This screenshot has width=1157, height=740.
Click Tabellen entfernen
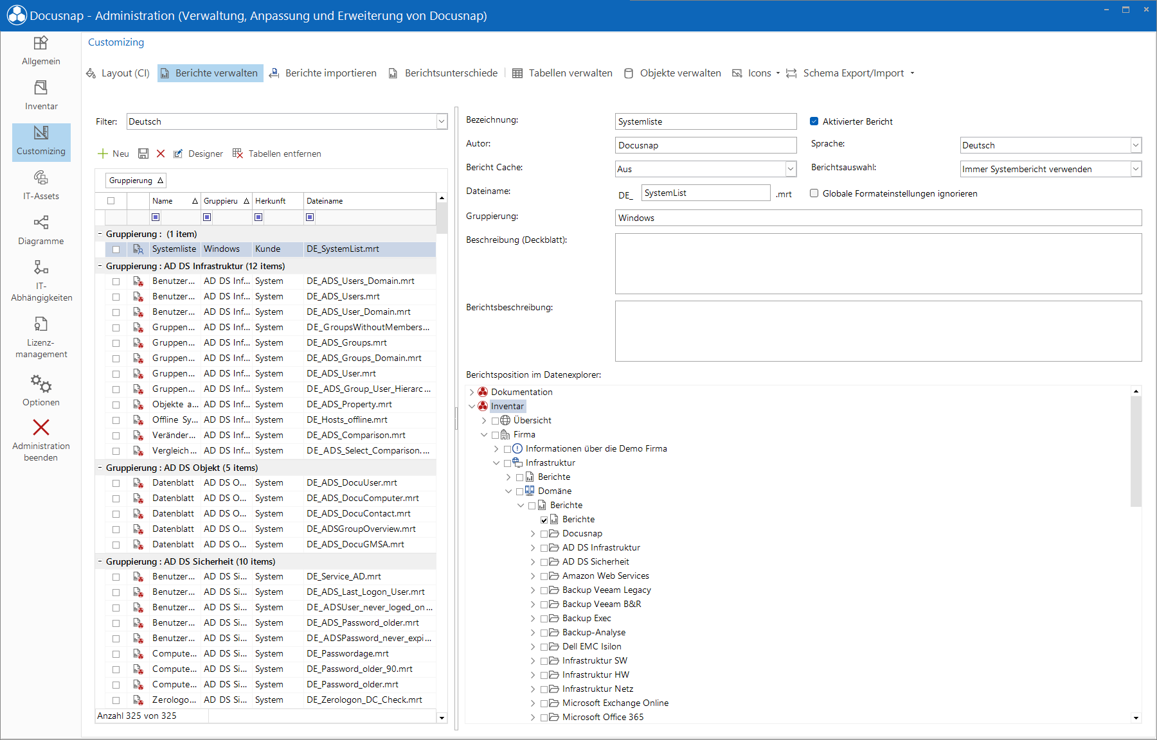tap(277, 154)
